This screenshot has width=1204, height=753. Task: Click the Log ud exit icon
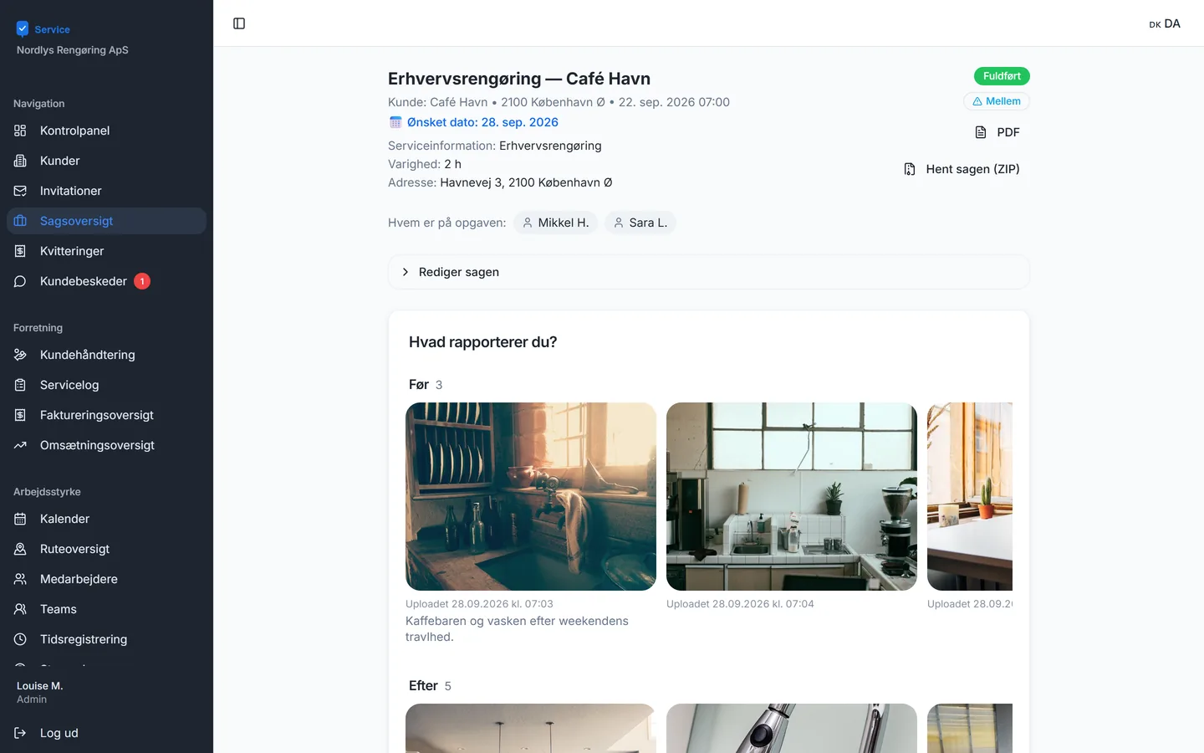(20, 733)
